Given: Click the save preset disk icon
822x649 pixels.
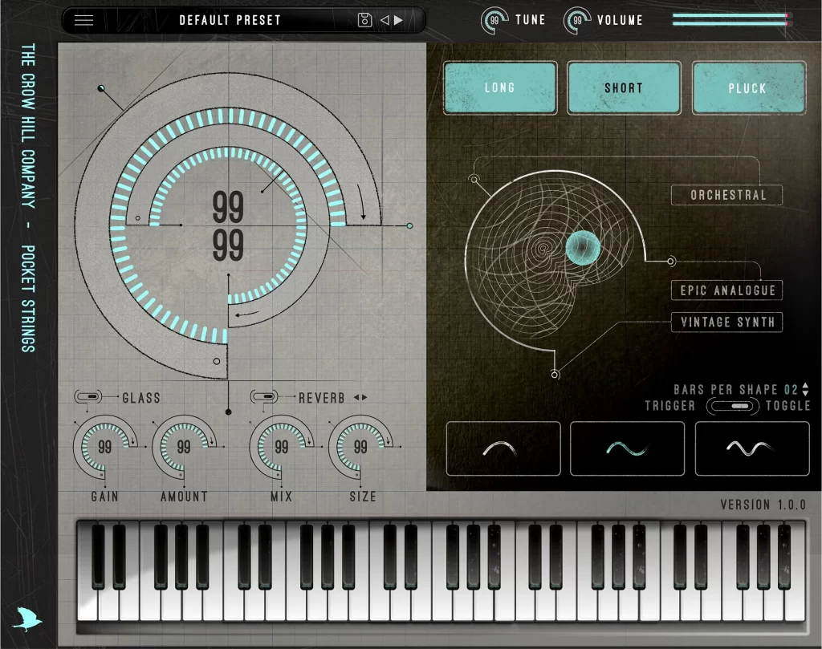Looking at the screenshot, I should [364, 20].
